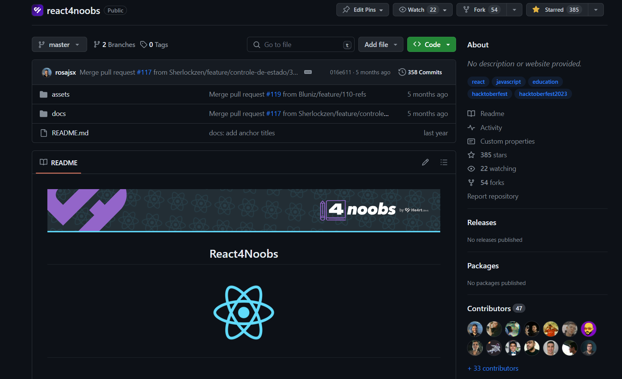This screenshot has width=622, height=379.
Task: Select the react topic tag
Action: click(478, 82)
